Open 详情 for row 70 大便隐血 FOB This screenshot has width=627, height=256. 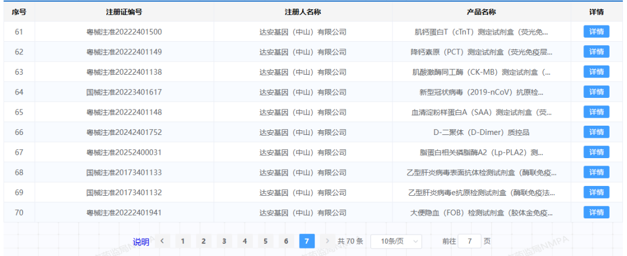coord(596,213)
